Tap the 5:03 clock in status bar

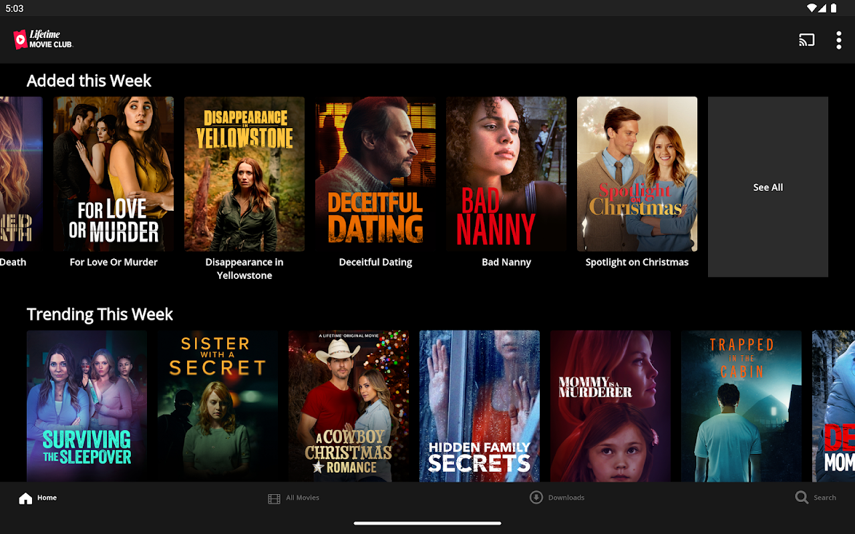[14, 9]
